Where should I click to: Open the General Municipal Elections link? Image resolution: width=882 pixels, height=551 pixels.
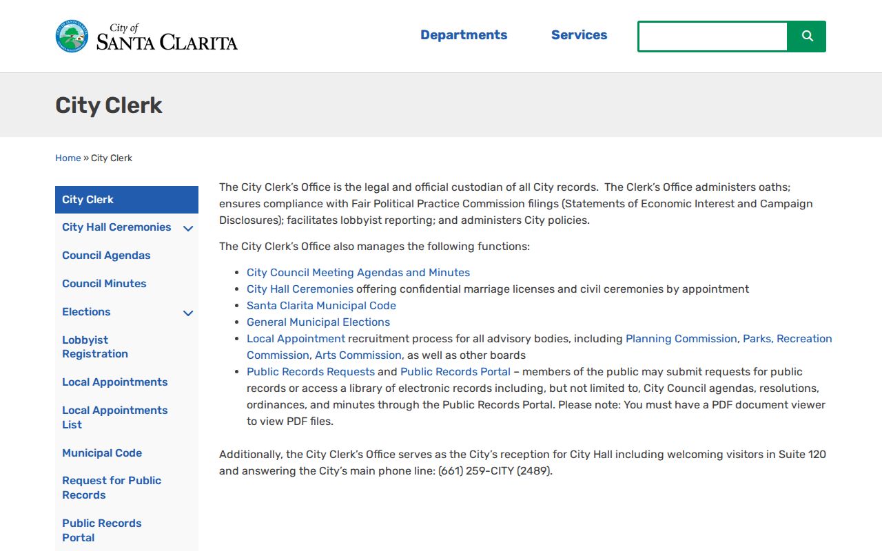(318, 322)
